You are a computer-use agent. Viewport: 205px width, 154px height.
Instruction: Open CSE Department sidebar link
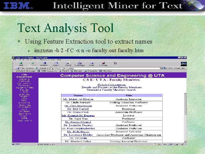click(x=24, y=76)
